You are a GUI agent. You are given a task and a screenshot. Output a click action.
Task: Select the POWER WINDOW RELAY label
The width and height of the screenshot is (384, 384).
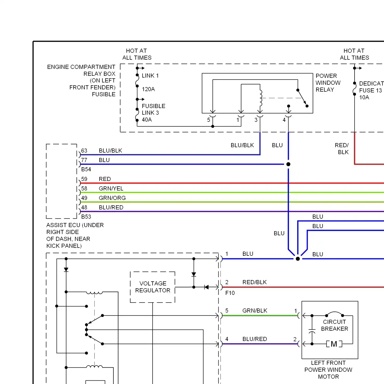(328, 83)
